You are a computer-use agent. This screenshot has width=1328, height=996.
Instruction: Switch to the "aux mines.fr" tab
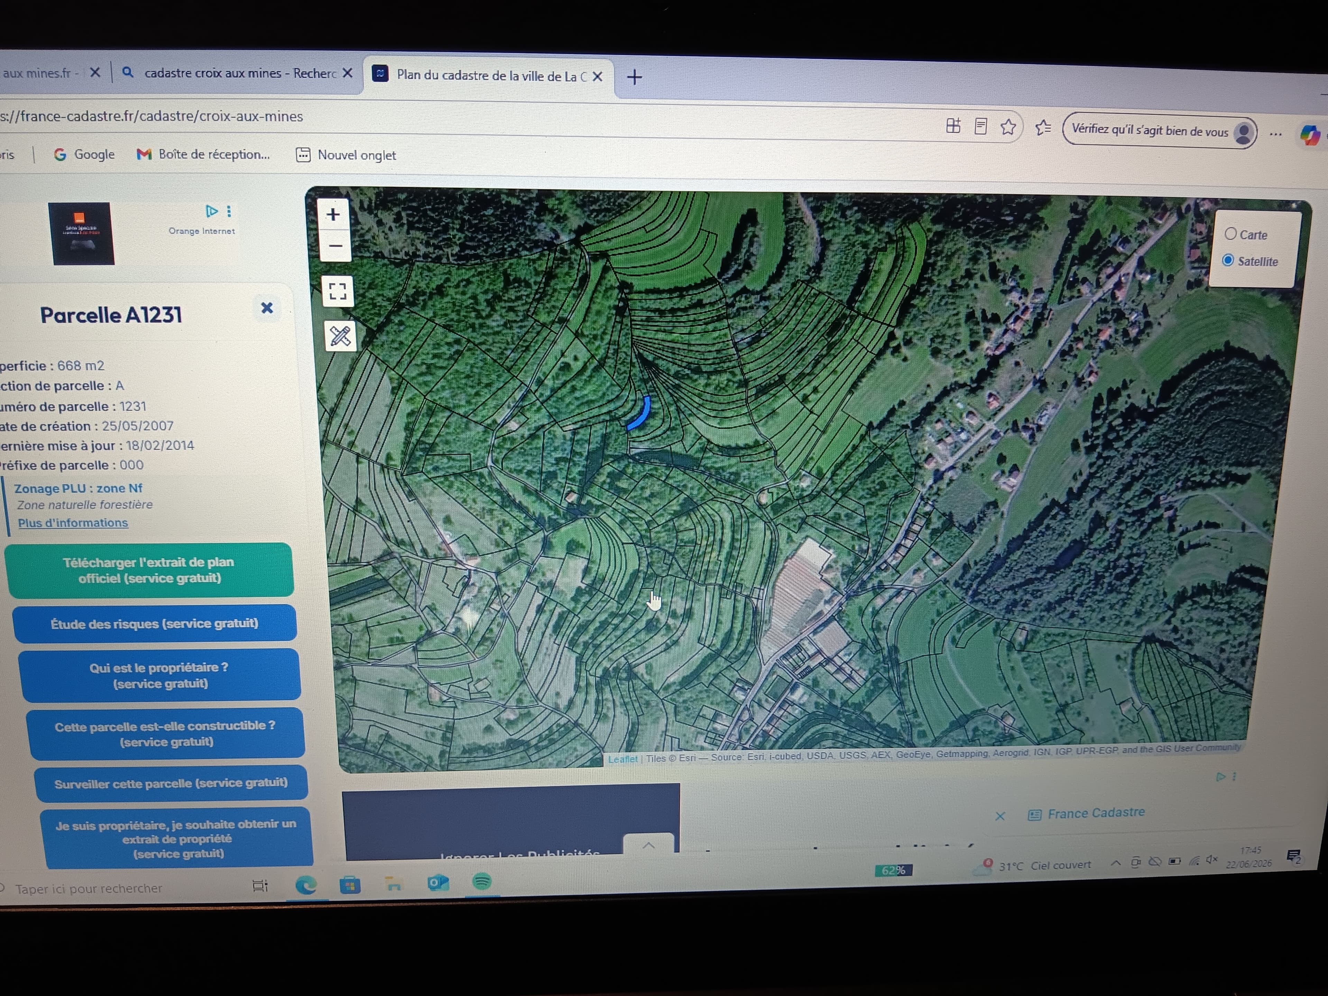pos(40,73)
